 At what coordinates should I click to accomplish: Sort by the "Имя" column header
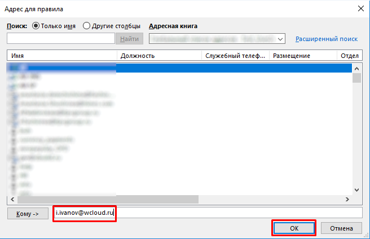(62, 56)
